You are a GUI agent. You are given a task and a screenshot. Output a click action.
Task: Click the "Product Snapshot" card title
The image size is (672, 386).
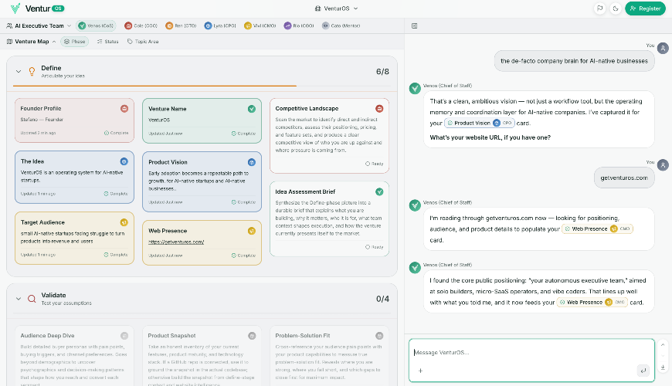pos(171,336)
